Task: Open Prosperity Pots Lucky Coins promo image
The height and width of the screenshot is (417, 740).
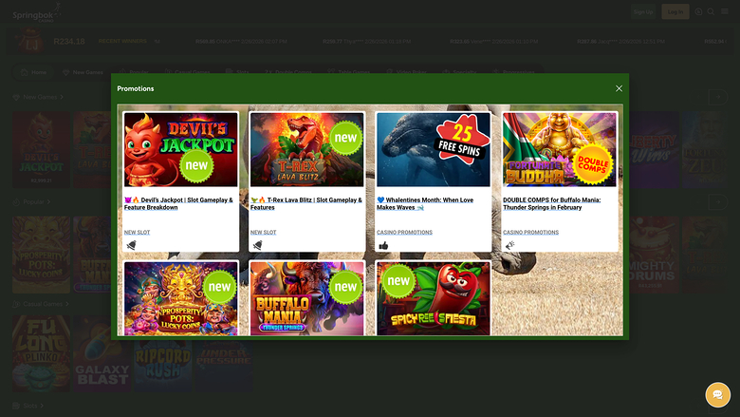Action: pyautogui.click(x=181, y=298)
